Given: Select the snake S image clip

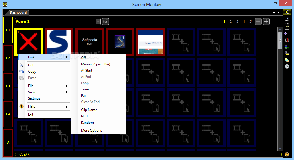Looking at the screenshot, I should [120, 42].
